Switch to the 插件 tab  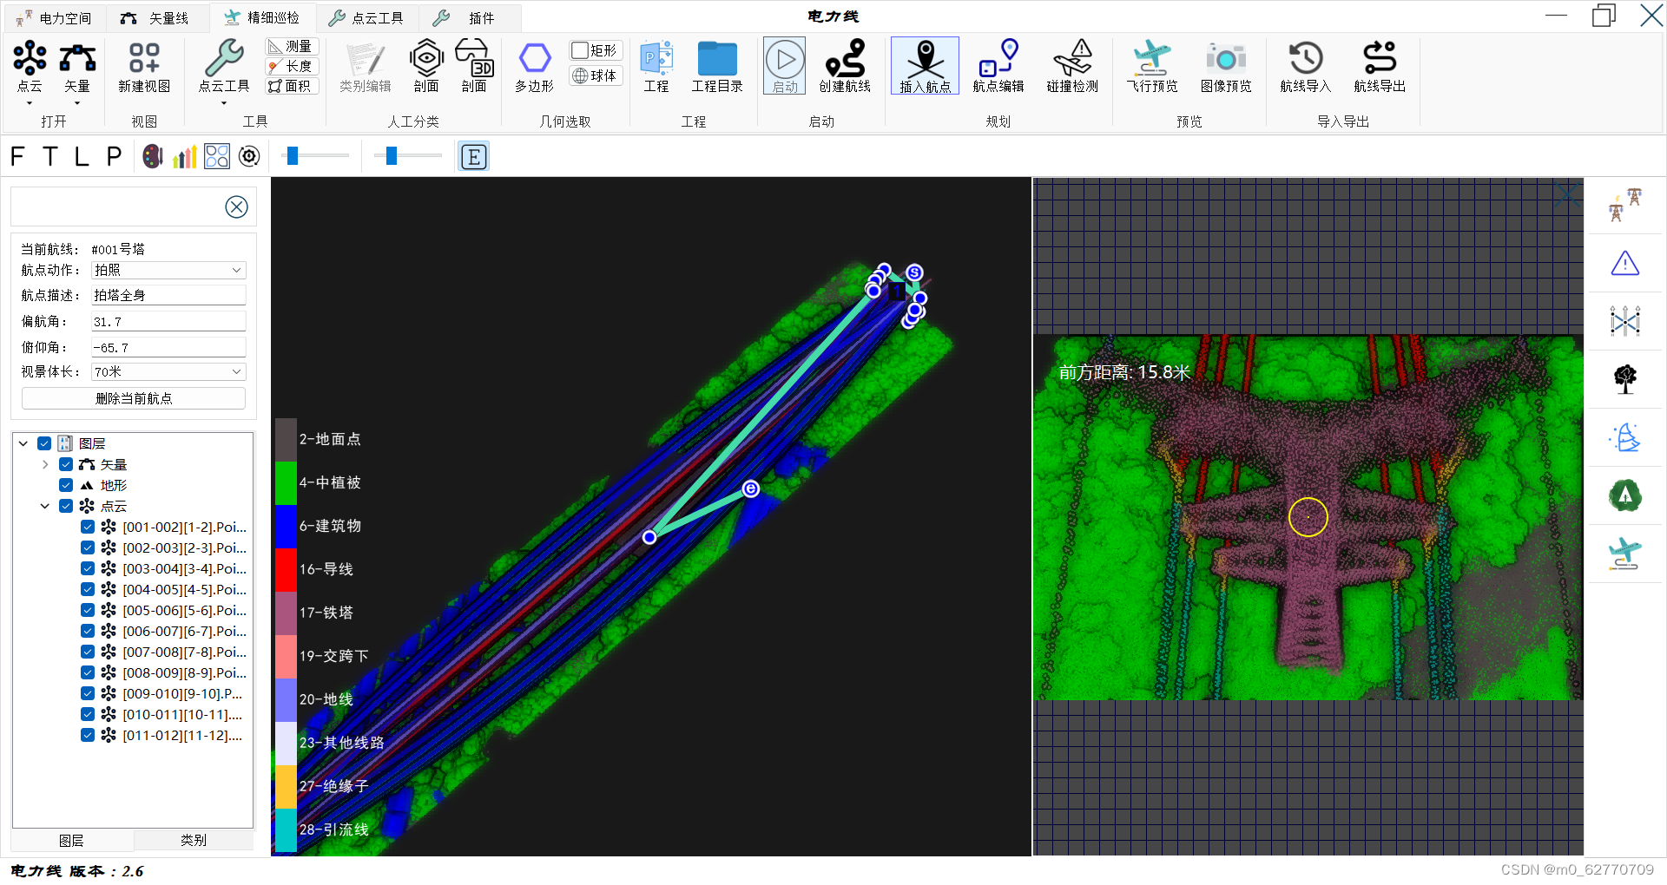click(x=469, y=17)
